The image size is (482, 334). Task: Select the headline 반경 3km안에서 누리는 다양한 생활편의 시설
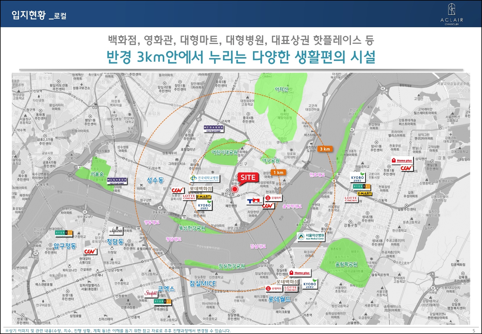click(x=241, y=57)
